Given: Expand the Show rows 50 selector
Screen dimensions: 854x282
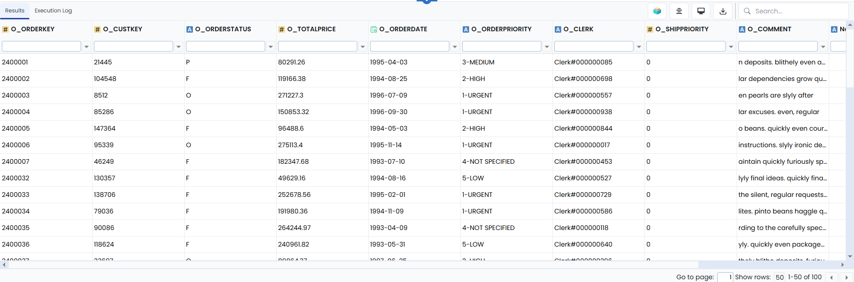Looking at the screenshot, I should tap(779, 277).
